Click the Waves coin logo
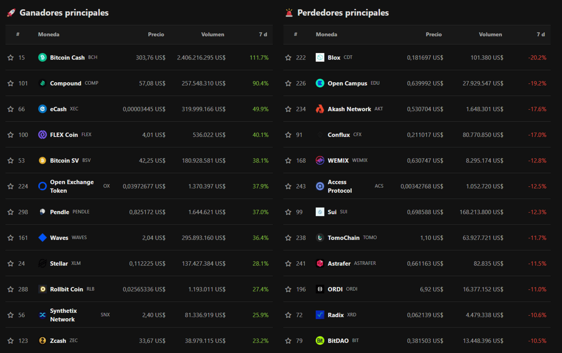The height and width of the screenshot is (353, 562). [42, 237]
